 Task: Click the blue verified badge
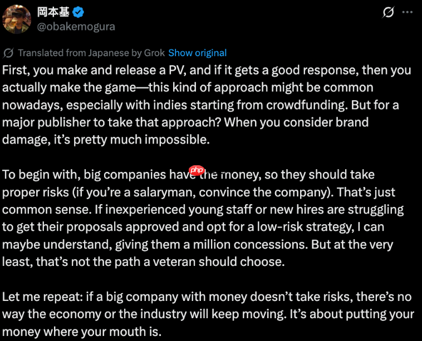(80, 11)
